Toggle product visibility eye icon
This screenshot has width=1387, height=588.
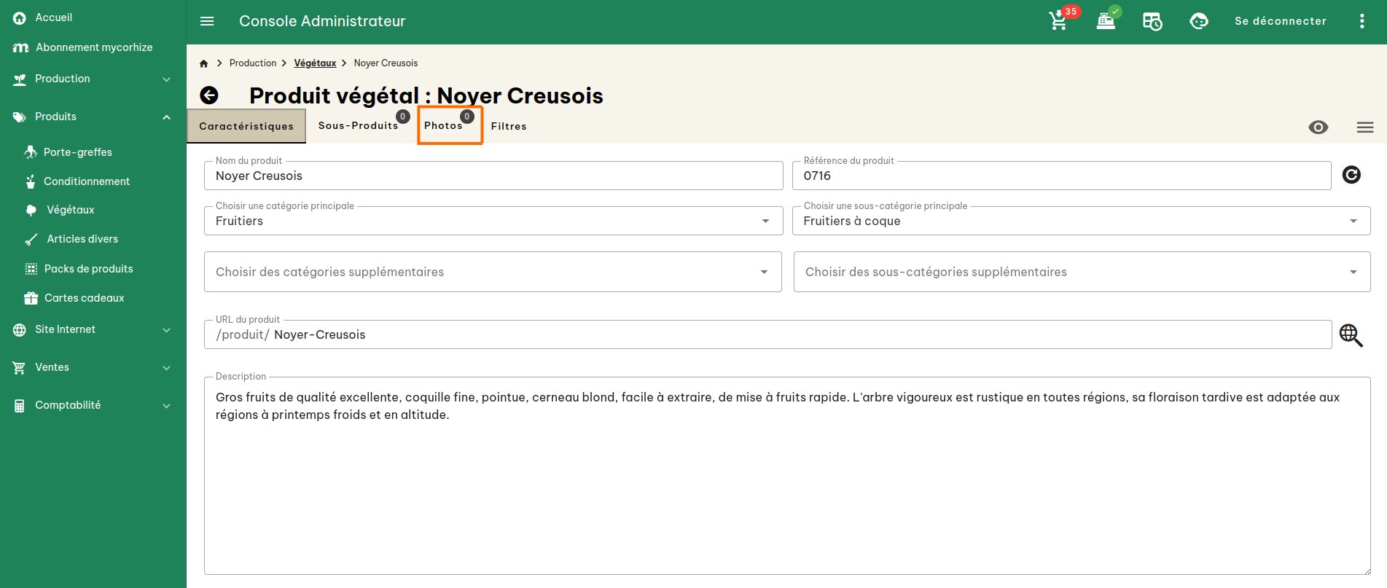1318,128
